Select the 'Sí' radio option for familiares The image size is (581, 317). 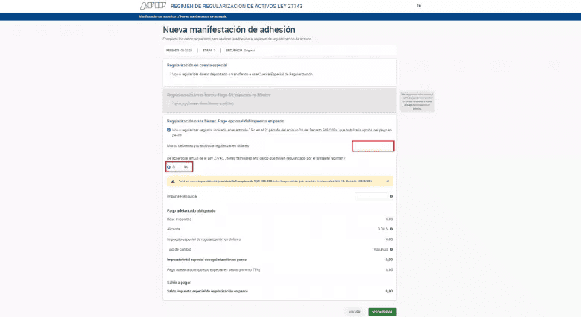(x=169, y=167)
